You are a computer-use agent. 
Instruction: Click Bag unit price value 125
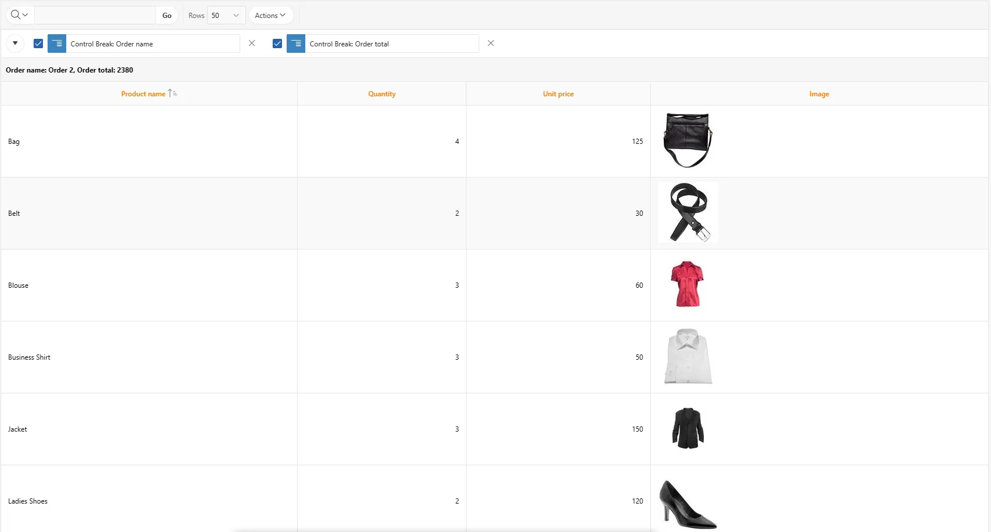point(637,142)
